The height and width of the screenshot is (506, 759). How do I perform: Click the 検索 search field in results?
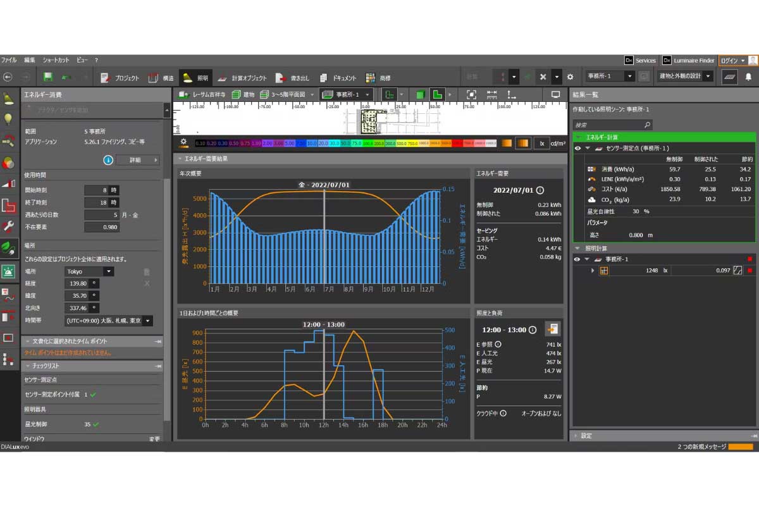coord(607,125)
